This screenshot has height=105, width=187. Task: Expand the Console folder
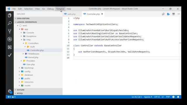[21, 33]
